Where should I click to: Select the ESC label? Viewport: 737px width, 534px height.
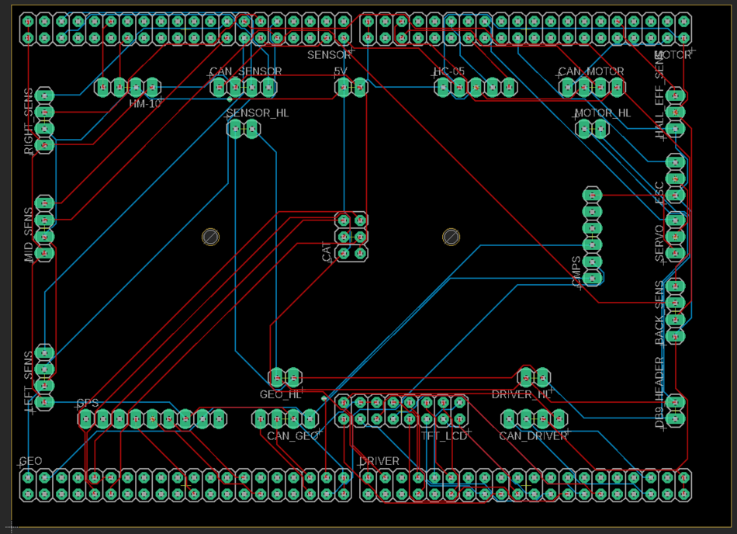click(x=660, y=193)
